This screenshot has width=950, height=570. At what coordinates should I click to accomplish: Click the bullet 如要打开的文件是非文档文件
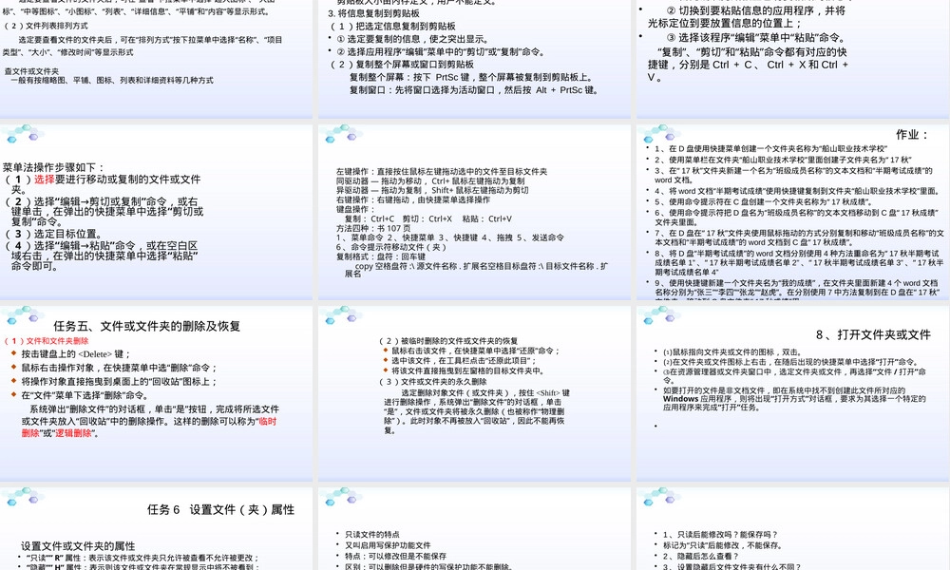pyautogui.click(x=794, y=399)
